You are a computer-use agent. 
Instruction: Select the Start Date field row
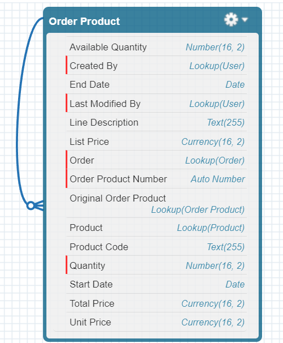(x=156, y=284)
